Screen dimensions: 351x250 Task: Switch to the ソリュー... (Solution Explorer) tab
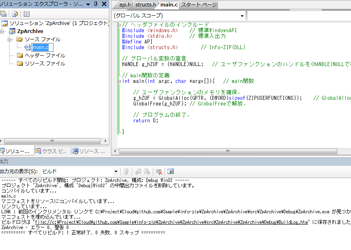tap(16, 151)
